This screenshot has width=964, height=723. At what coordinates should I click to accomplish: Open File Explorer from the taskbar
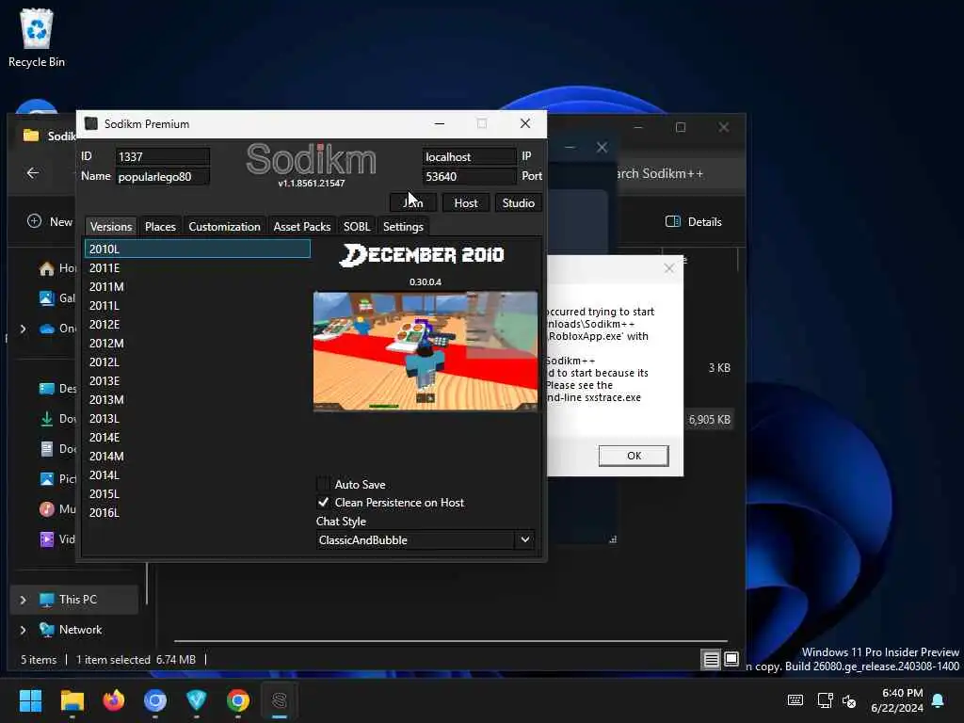click(72, 700)
